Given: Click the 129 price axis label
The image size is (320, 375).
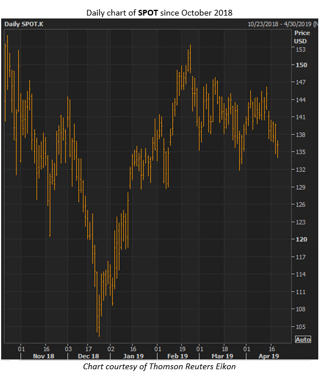Looking at the screenshot, I should point(300,187).
